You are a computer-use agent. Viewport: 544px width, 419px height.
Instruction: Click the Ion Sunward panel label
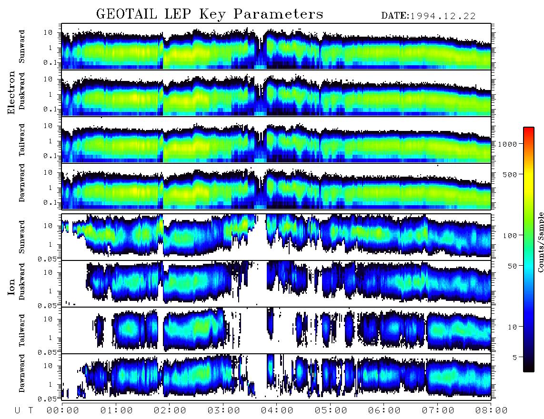tap(22, 237)
